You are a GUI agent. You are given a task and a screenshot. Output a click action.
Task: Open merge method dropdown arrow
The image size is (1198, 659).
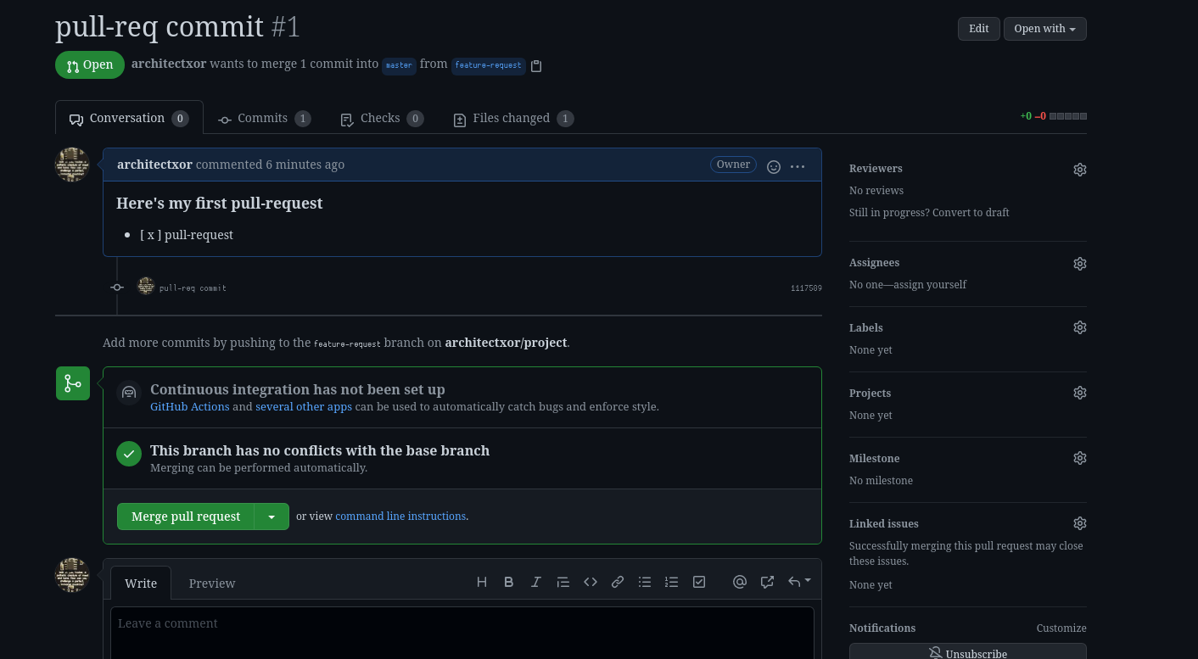coord(272,517)
